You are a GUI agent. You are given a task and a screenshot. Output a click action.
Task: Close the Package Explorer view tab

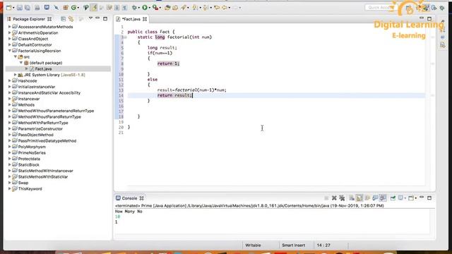[49, 19]
